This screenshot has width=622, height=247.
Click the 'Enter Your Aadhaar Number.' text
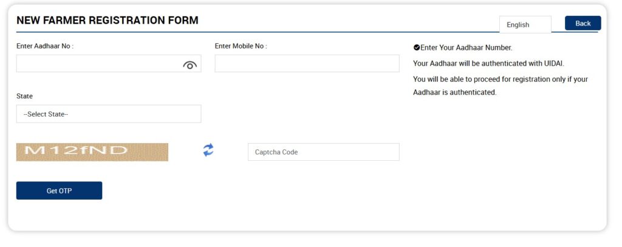[466, 47]
